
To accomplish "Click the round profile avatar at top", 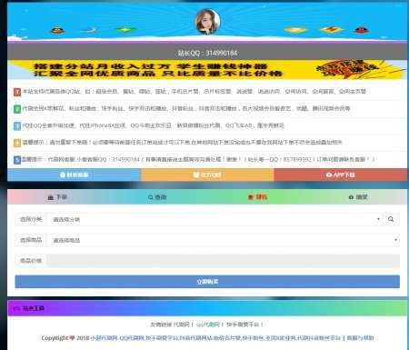I will coord(207,22).
